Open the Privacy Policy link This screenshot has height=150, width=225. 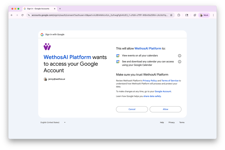point(150,81)
